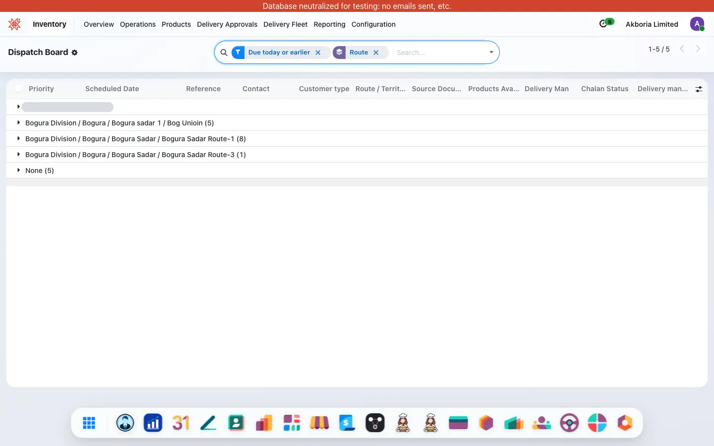
Task: Remove the Route grouping facet
Action: 376,53
